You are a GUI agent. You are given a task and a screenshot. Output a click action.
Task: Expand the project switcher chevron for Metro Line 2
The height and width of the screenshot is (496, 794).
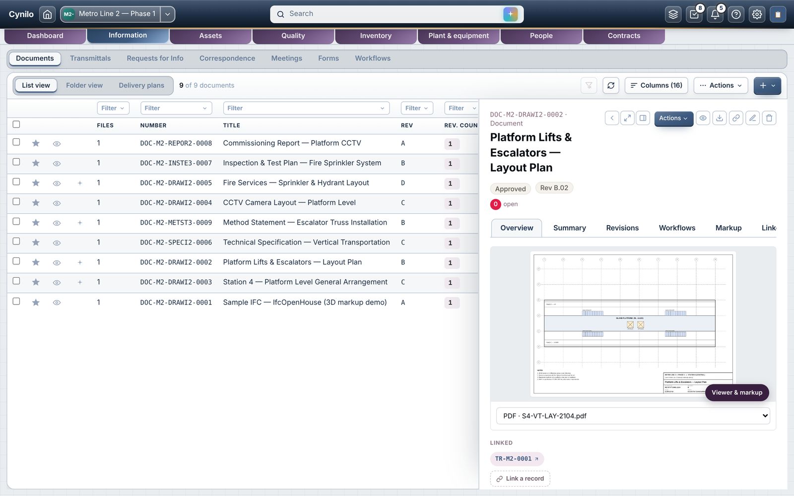[168, 14]
